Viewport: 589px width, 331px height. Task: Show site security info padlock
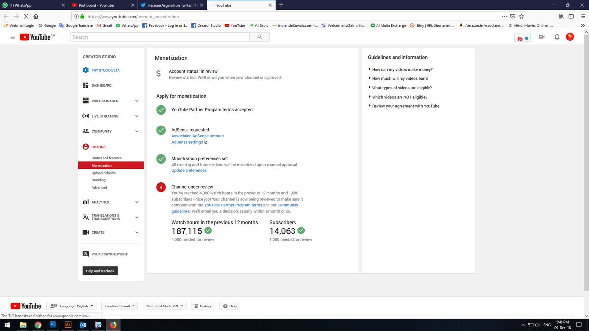[x=82, y=16]
